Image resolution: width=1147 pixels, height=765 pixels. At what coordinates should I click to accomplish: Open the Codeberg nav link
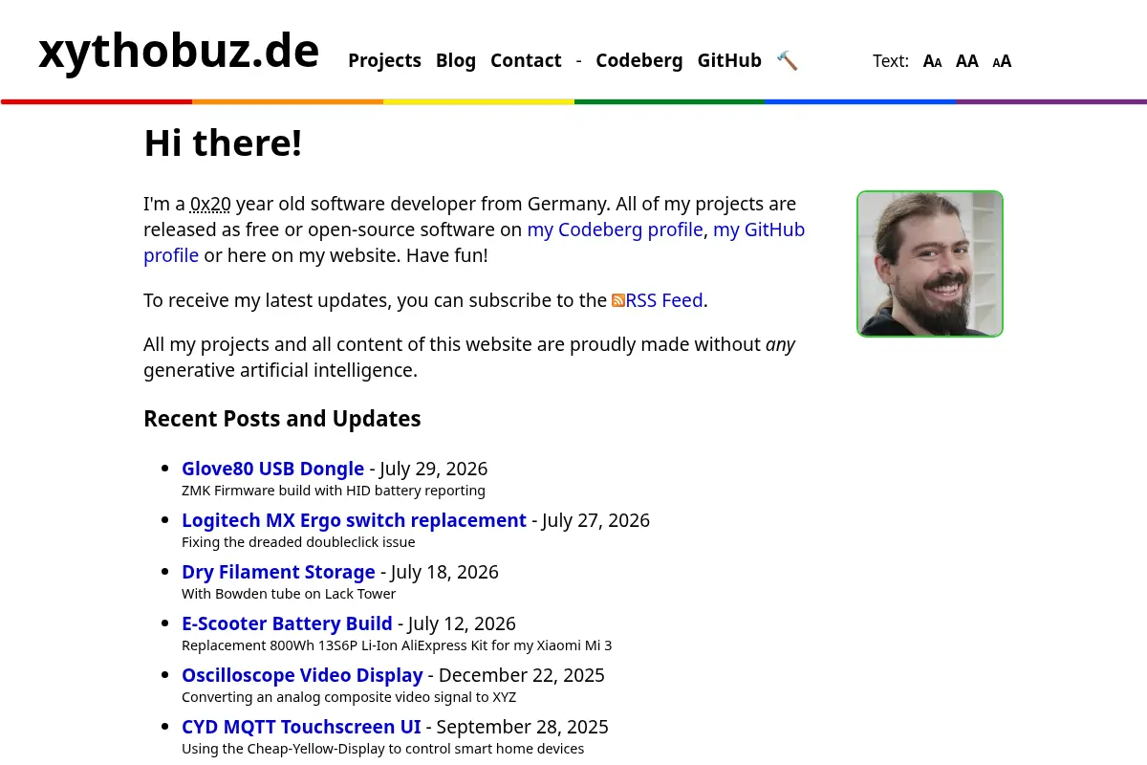click(639, 60)
